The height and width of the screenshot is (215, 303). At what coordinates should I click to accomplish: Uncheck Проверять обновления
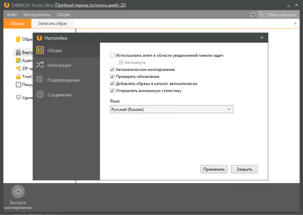tap(112, 76)
